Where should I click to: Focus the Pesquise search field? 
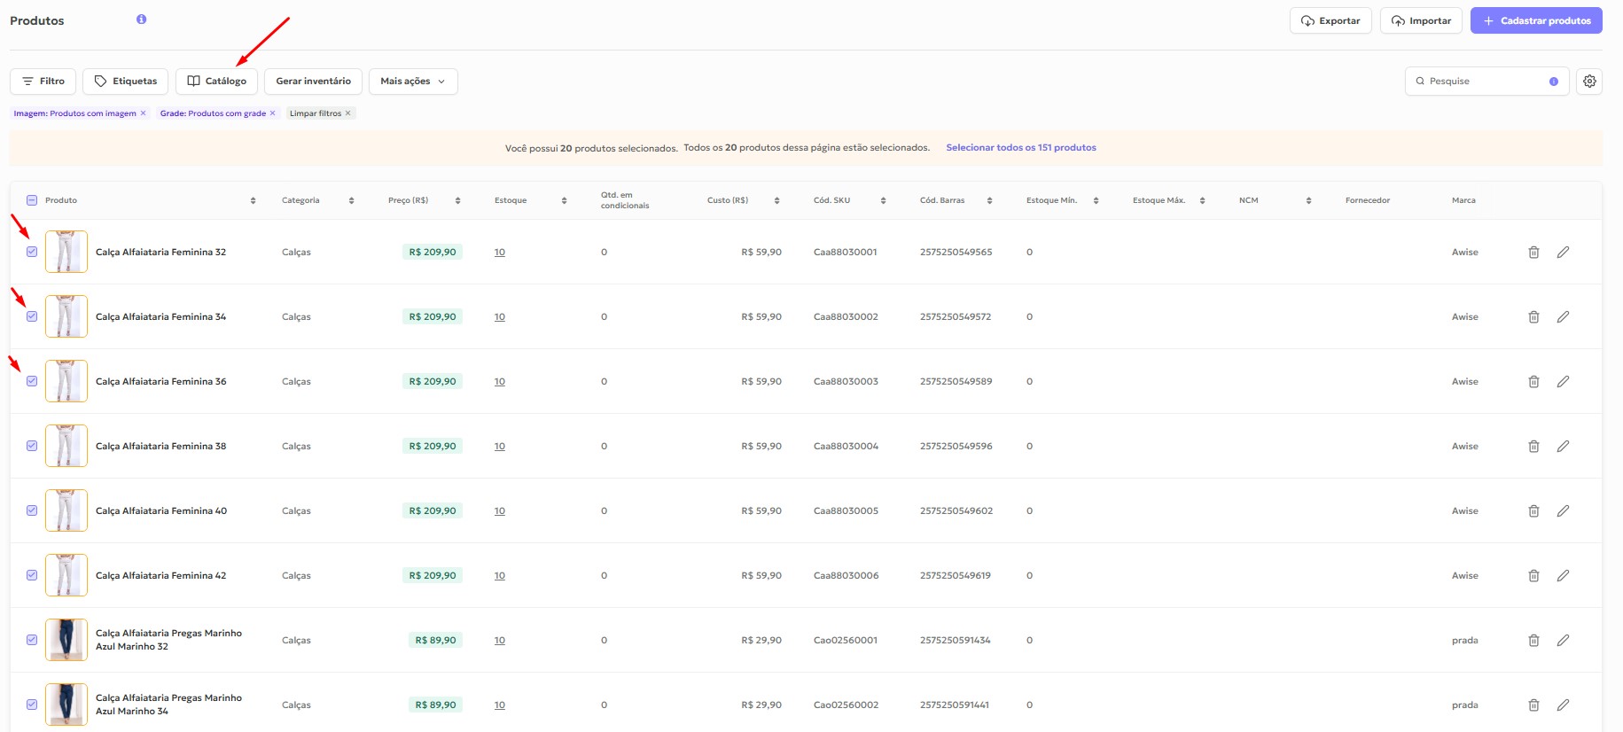coord(1485,82)
